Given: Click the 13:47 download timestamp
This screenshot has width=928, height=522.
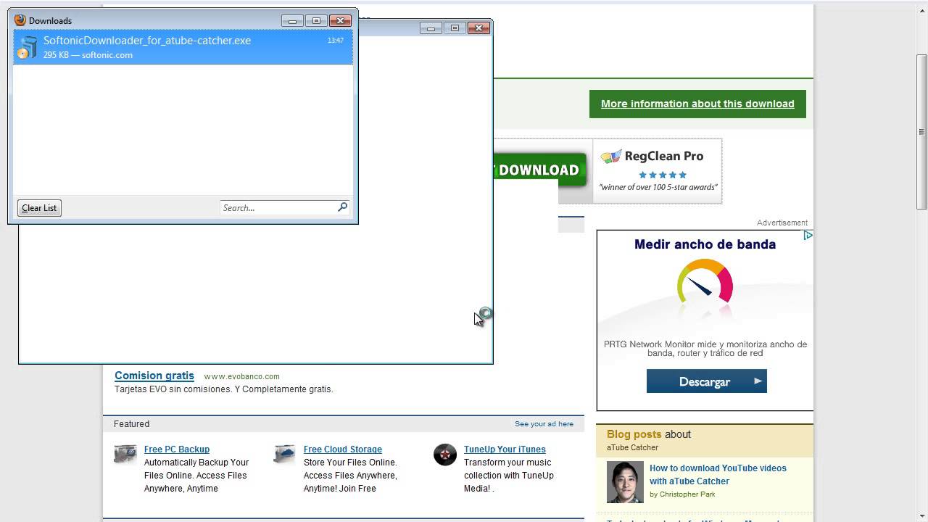Looking at the screenshot, I should point(336,41).
